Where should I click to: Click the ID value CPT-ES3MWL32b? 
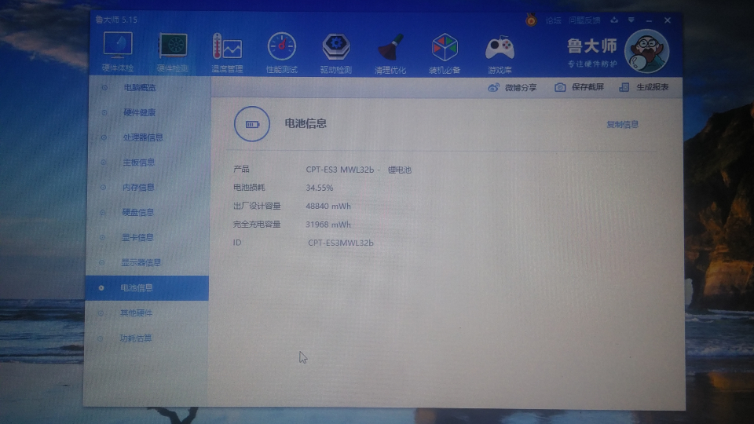[x=340, y=243]
